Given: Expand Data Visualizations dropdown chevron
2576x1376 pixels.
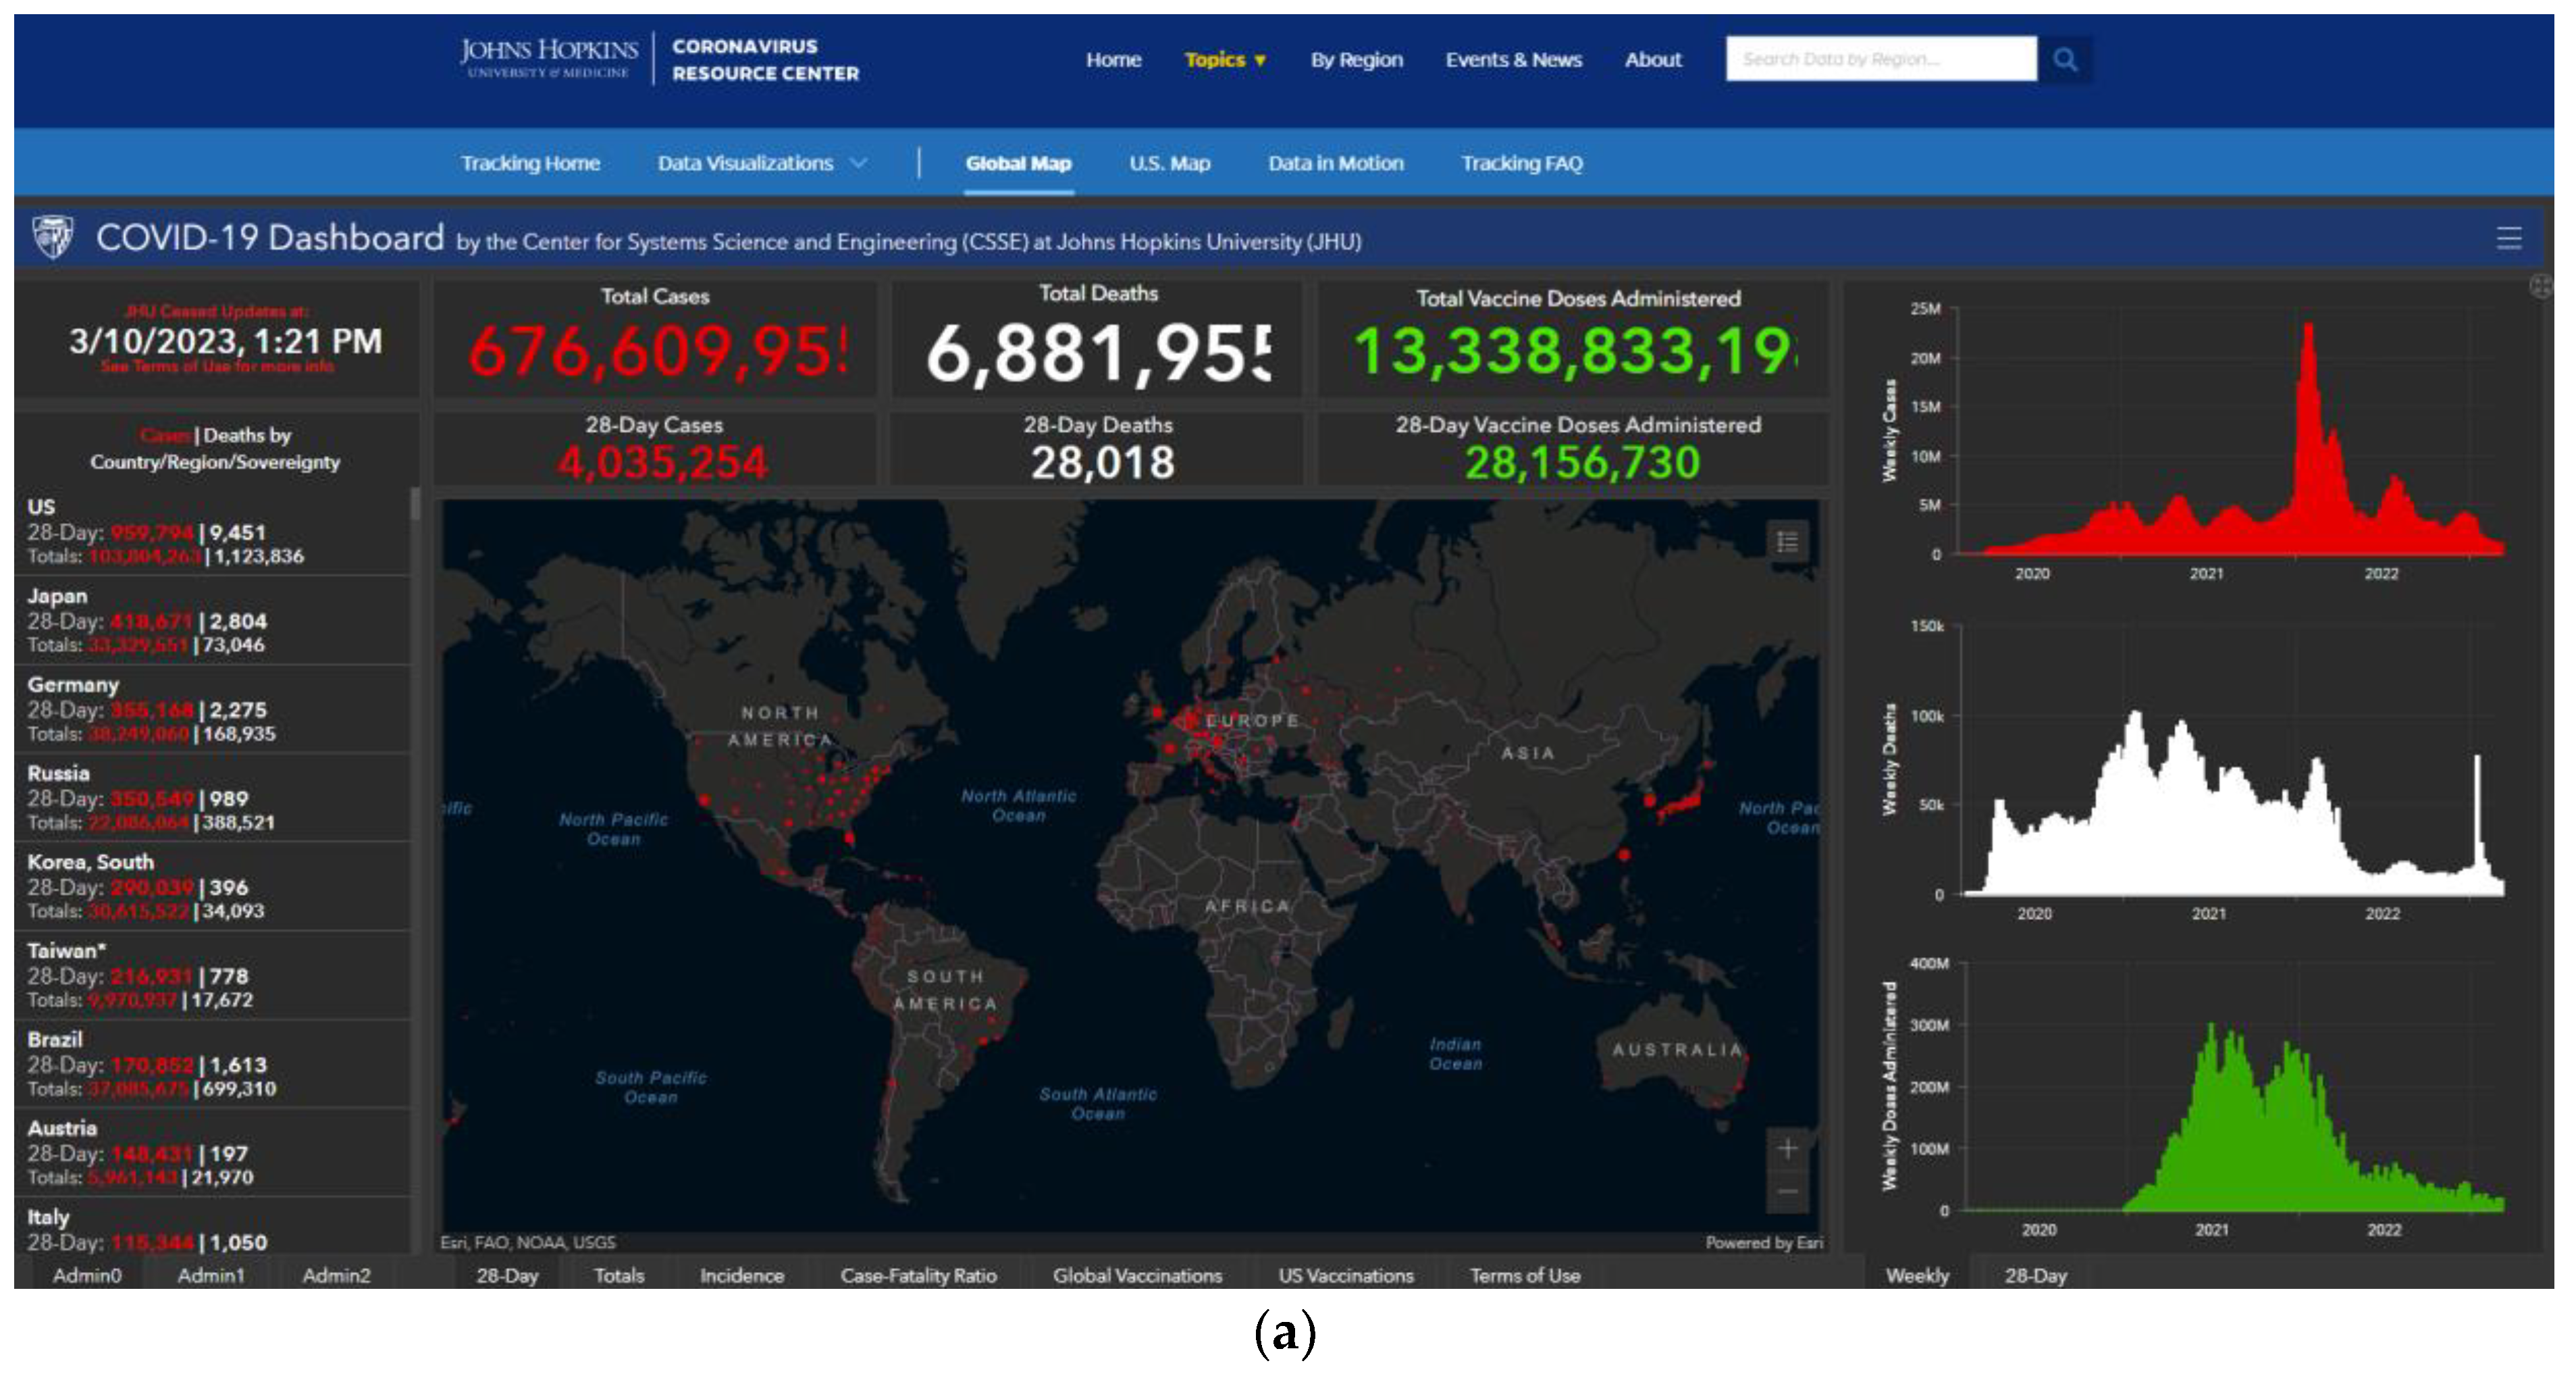Looking at the screenshot, I should (858, 163).
